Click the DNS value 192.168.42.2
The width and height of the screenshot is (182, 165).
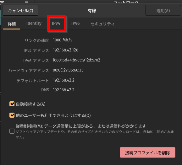[63, 90]
